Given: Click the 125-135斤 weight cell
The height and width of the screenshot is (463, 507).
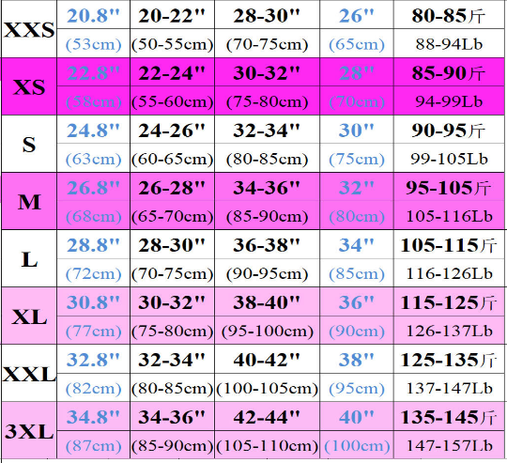Looking at the screenshot, I should pyautogui.click(x=449, y=359).
